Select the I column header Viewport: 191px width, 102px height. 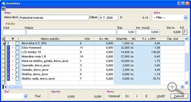pos(18,39)
